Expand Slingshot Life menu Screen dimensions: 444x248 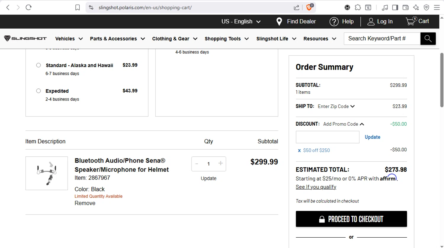[276, 38]
